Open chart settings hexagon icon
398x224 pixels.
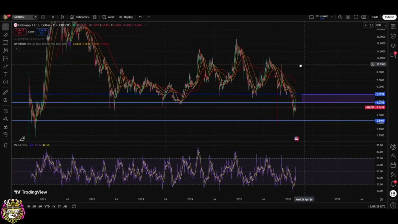point(348,17)
